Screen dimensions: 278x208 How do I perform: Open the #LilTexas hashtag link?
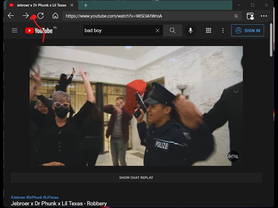[51, 198]
